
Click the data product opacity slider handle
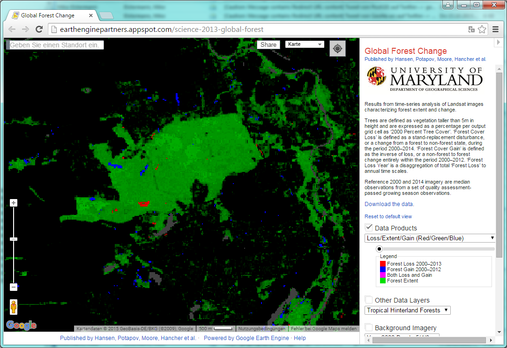(x=379, y=249)
